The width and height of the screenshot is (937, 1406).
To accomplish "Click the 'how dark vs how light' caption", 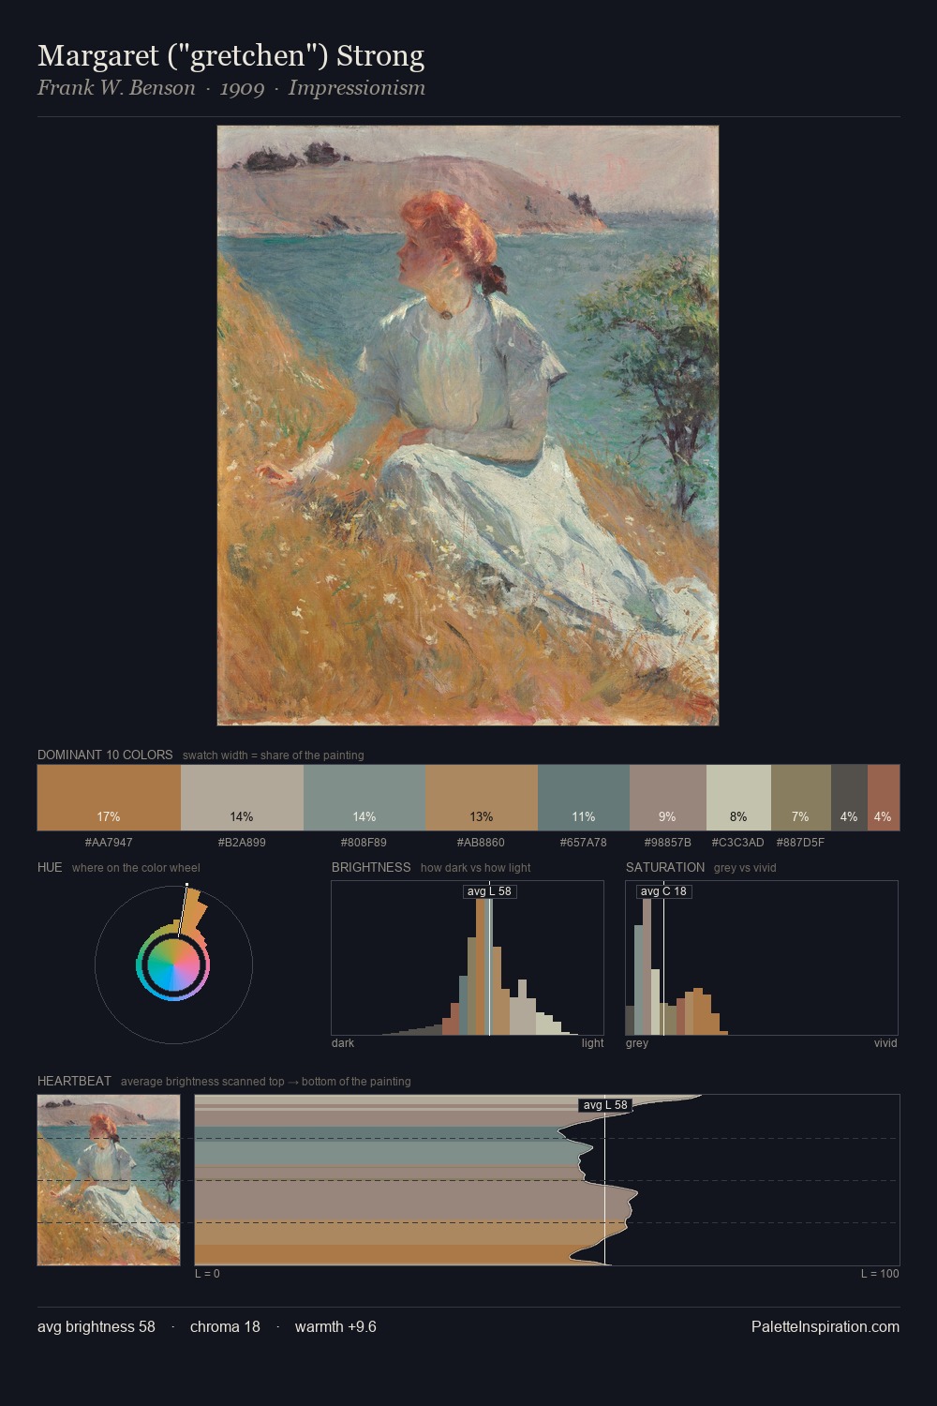I will coord(476,867).
